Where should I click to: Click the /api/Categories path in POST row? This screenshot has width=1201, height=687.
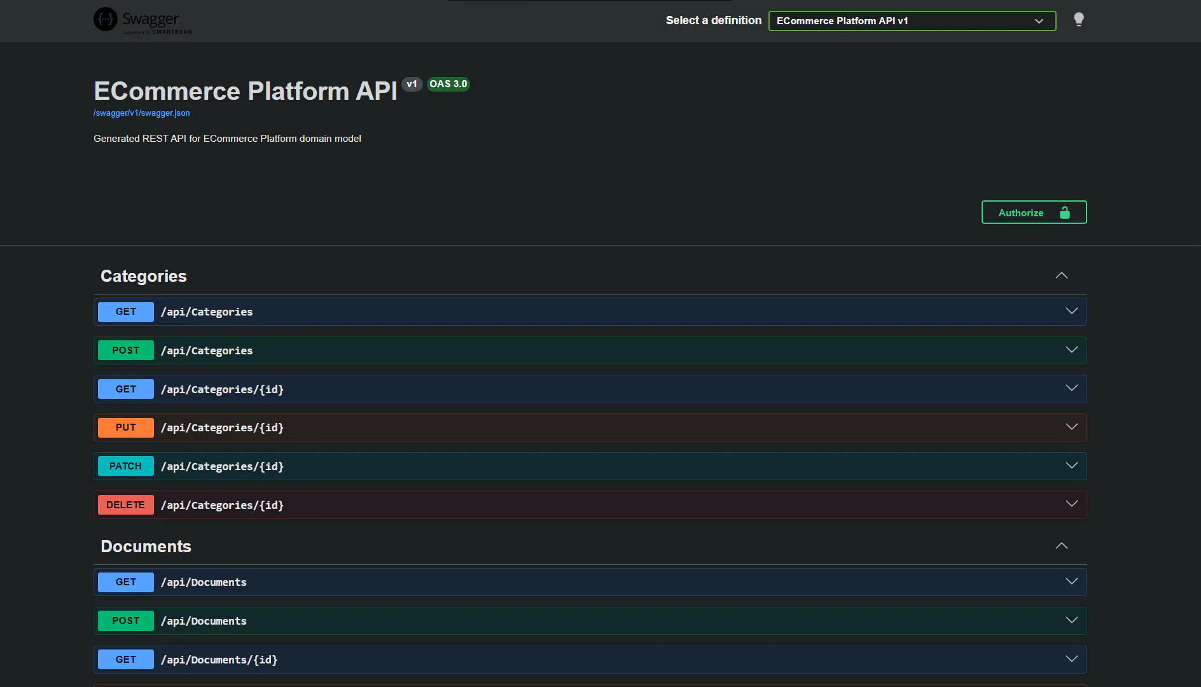coord(207,350)
